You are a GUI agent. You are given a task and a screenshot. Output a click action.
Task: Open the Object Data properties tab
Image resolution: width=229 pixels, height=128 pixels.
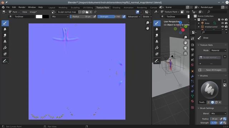(193, 96)
